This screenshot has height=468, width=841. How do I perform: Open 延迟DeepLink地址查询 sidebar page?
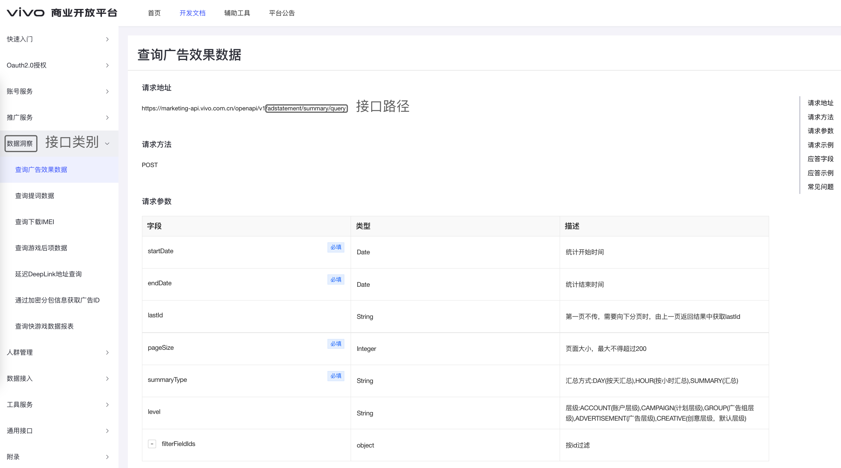(48, 274)
